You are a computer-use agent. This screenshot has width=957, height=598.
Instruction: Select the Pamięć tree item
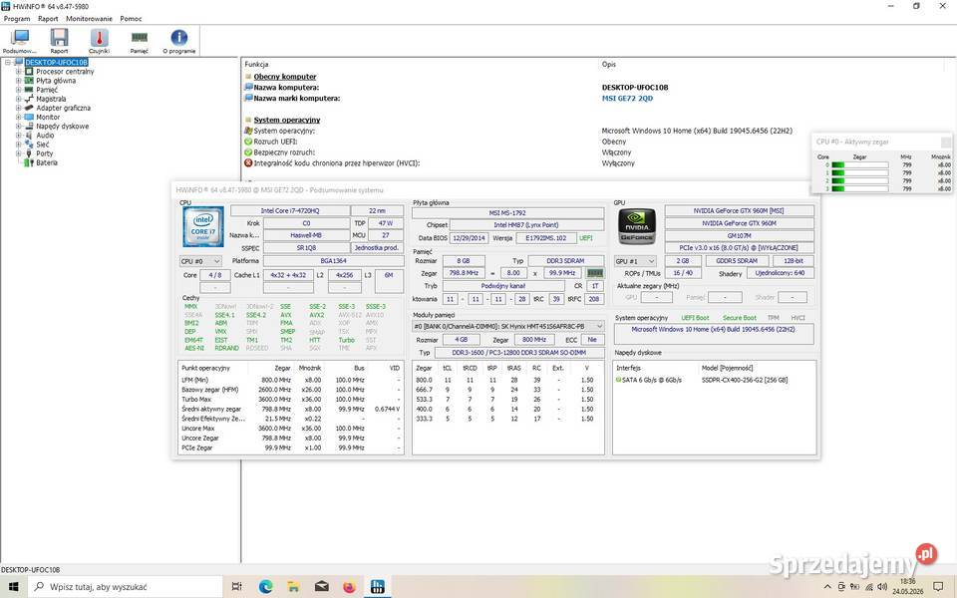click(47, 90)
